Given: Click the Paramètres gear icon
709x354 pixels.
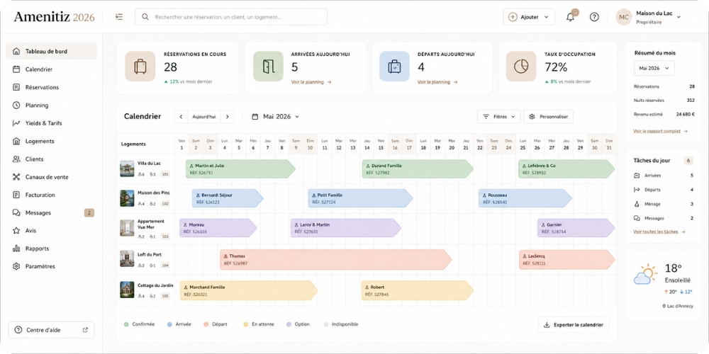Looking at the screenshot, I should point(16,266).
